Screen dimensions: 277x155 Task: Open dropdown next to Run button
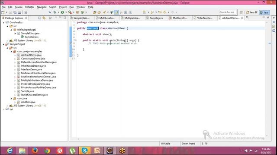[66, 12]
